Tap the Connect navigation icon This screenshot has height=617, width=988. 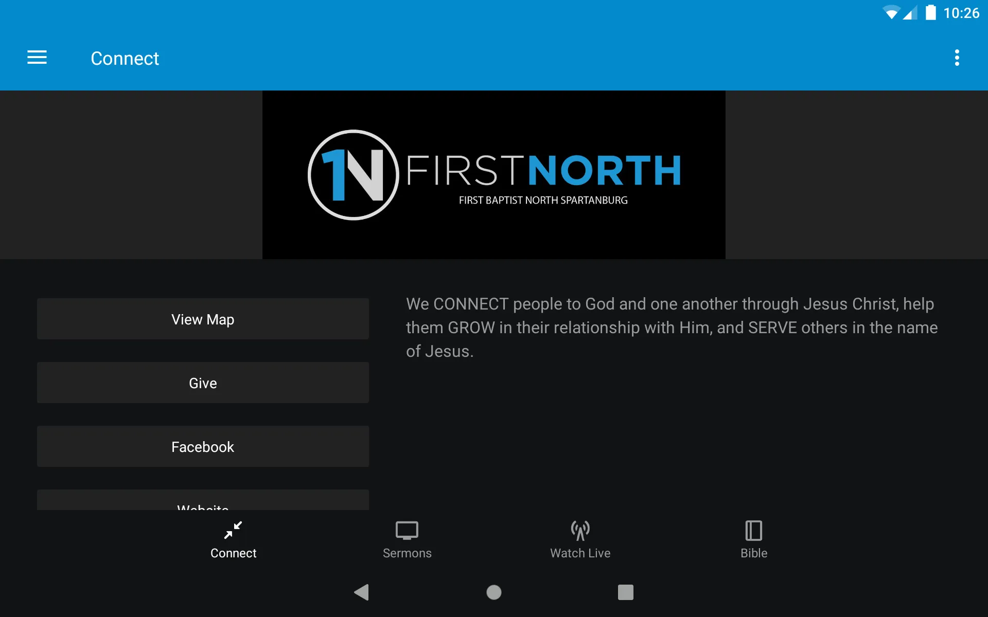(x=233, y=539)
